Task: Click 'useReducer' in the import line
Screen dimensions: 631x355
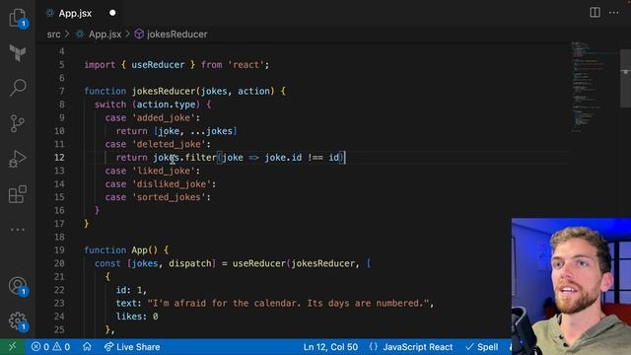Action: [158, 65]
